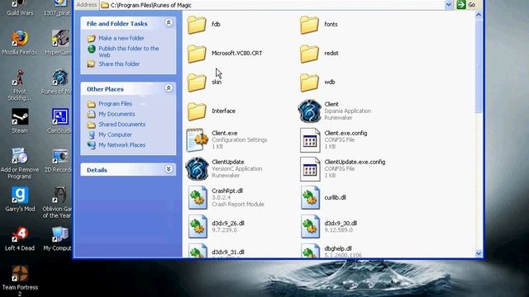Select the Garry's Mod desktop icon
Viewport: 529px width, 297px height.
pyautogui.click(x=20, y=200)
